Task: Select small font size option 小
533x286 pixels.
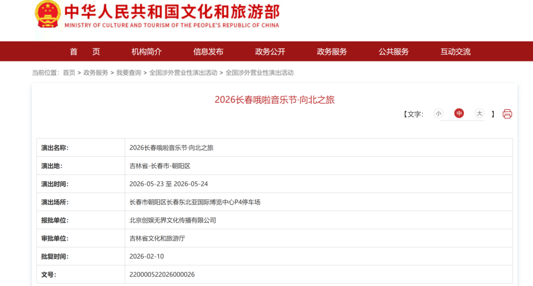Action: pos(438,114)
